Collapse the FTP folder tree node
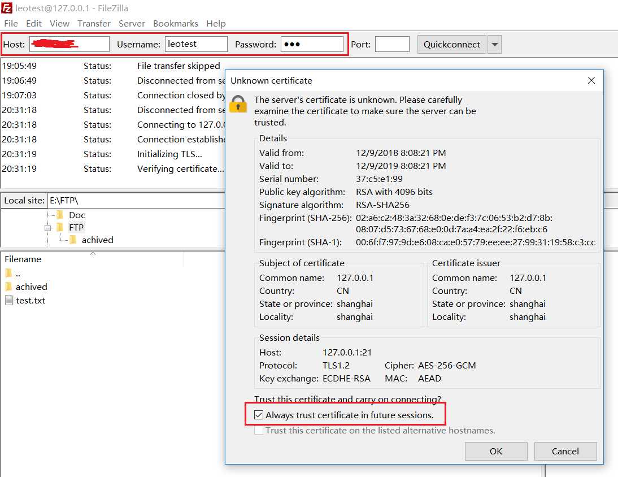Viewport: 618px width, 477px height. tap(47, 227)
